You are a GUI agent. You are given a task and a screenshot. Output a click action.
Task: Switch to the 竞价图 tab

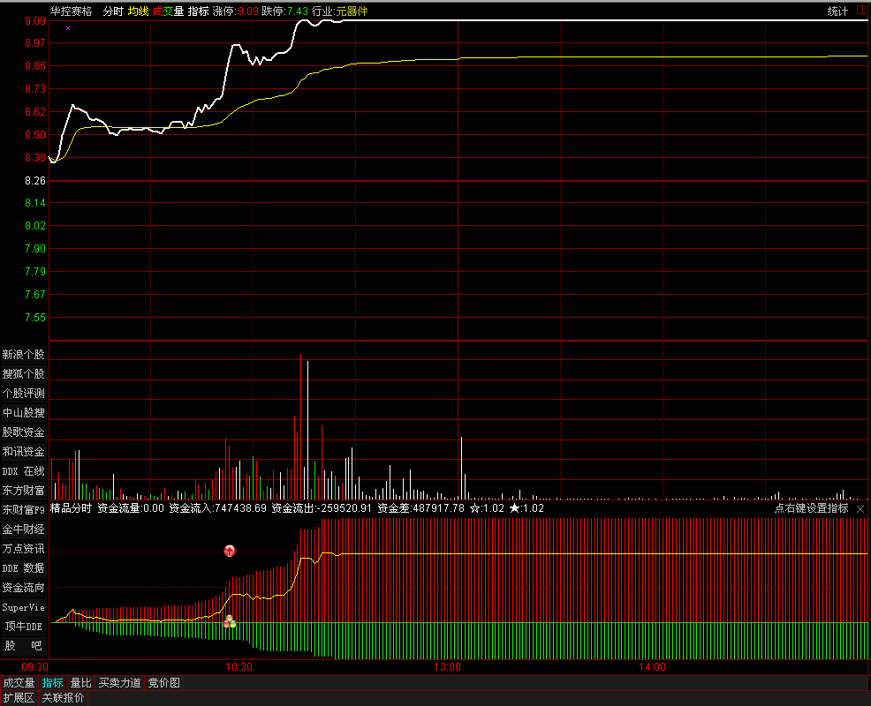tap(164, 683)
